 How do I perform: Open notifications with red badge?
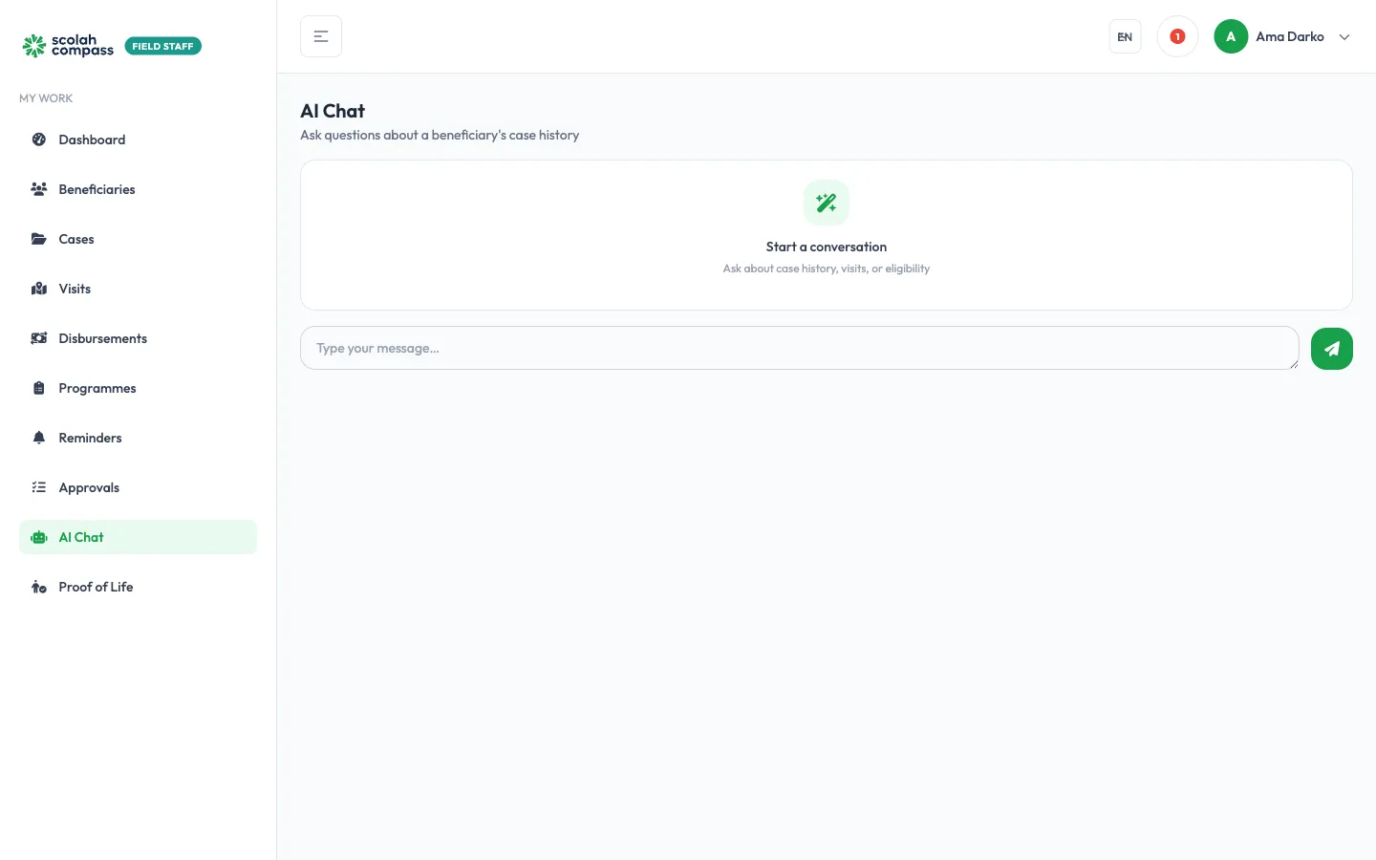(1177, 36)
